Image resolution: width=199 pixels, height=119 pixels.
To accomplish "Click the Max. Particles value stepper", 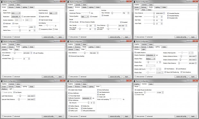I will [128, 13].
